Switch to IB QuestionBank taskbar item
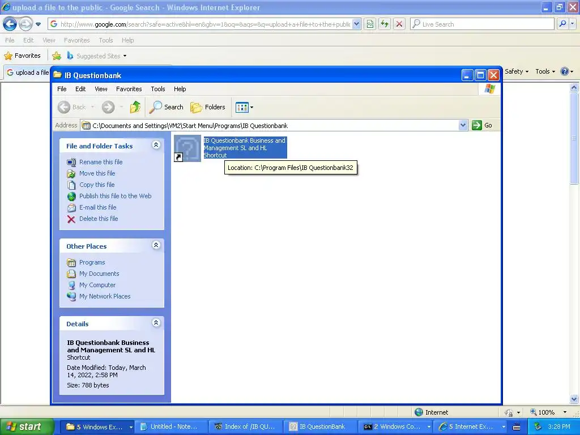Viewport: 580px width, 435px height. (321, 427)
